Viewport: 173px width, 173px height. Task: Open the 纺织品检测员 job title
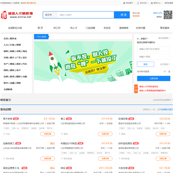click(x=125, y=143)
